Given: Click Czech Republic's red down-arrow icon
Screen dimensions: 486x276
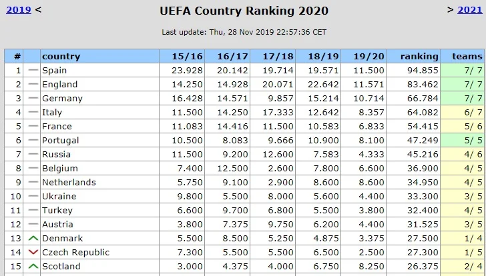Looking at the screenshot, I should coord(33,253).
